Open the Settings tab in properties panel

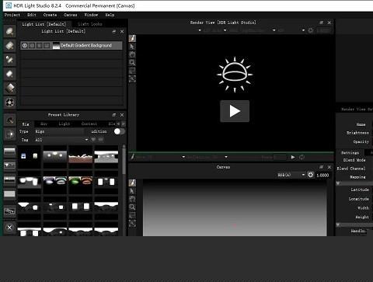click(x=350, y=153)
